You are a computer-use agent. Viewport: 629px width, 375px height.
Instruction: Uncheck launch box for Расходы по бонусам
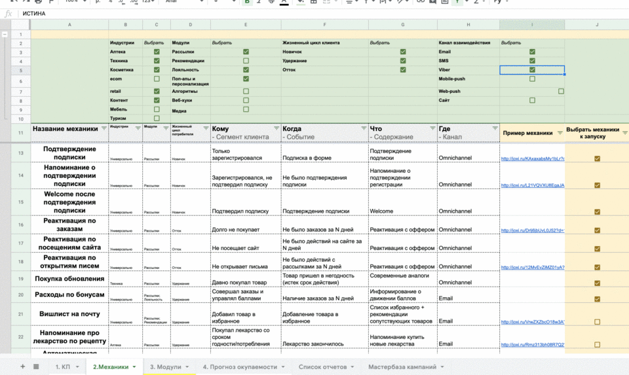pyautogui.click(x=598, y=299)
